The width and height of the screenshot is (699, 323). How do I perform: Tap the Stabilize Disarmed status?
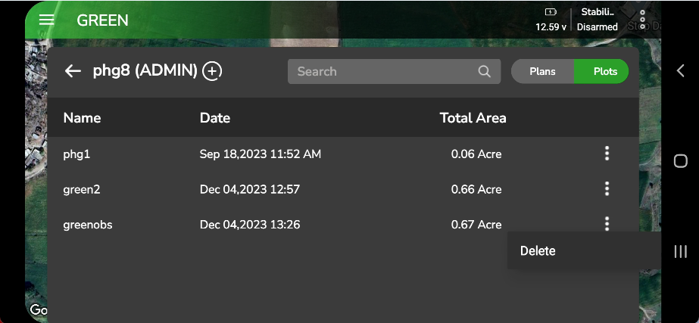pos(598,20)
